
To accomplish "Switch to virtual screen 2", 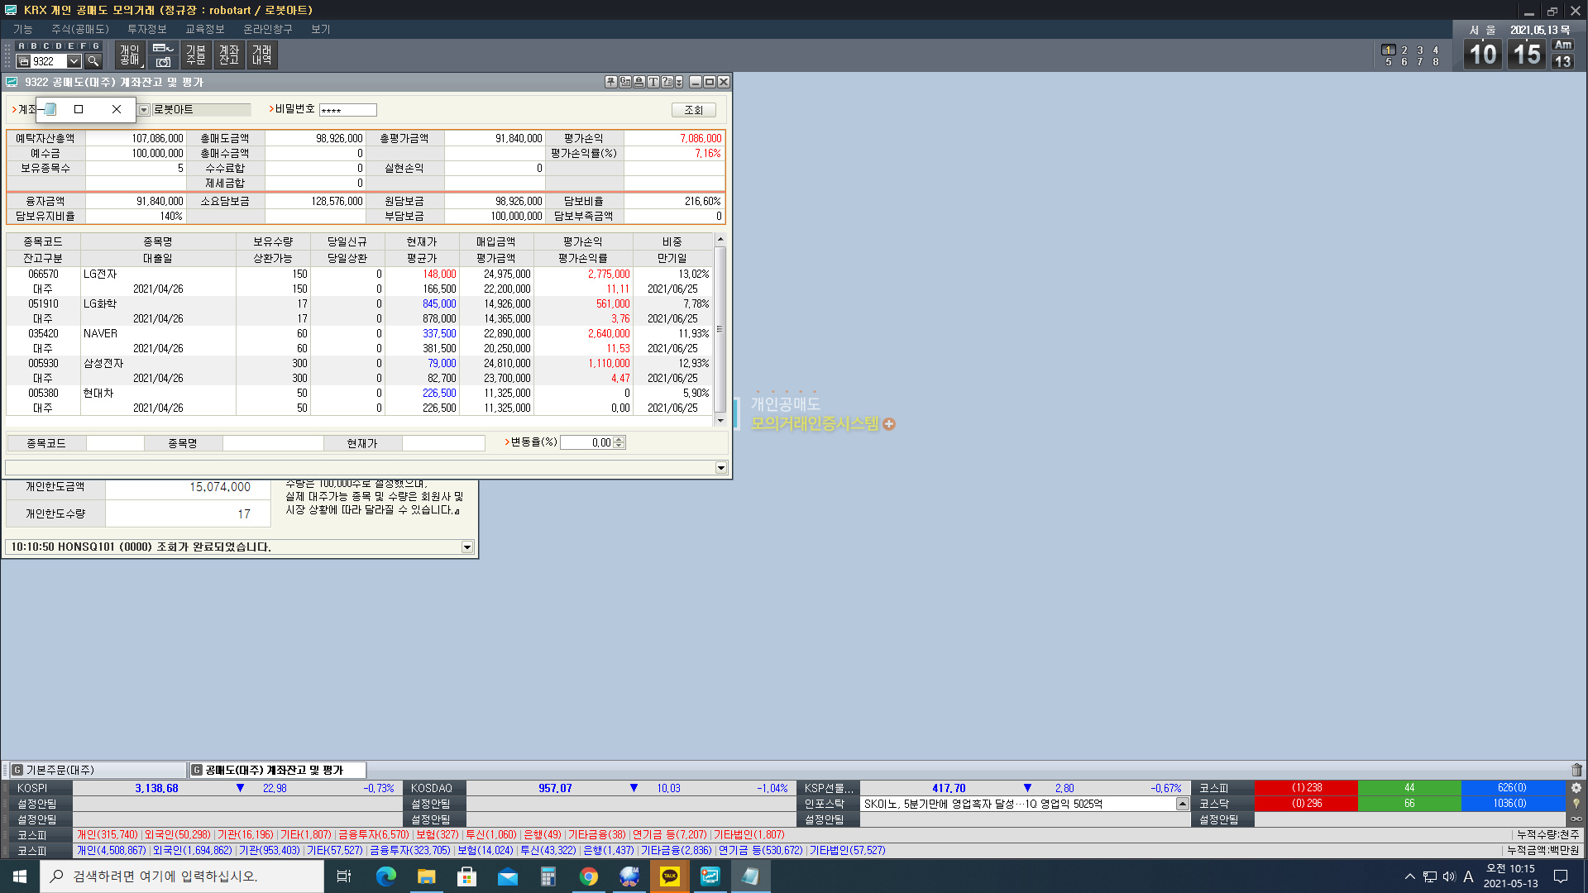I will 1404,50.
